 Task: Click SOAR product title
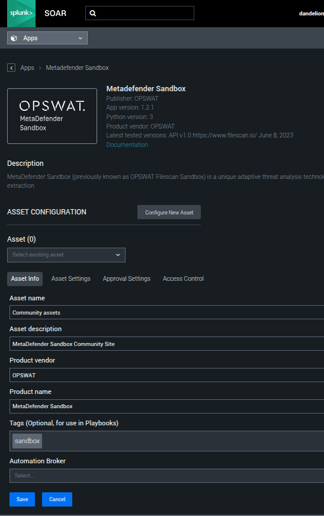pyautogui.click(x=55, y=14)
